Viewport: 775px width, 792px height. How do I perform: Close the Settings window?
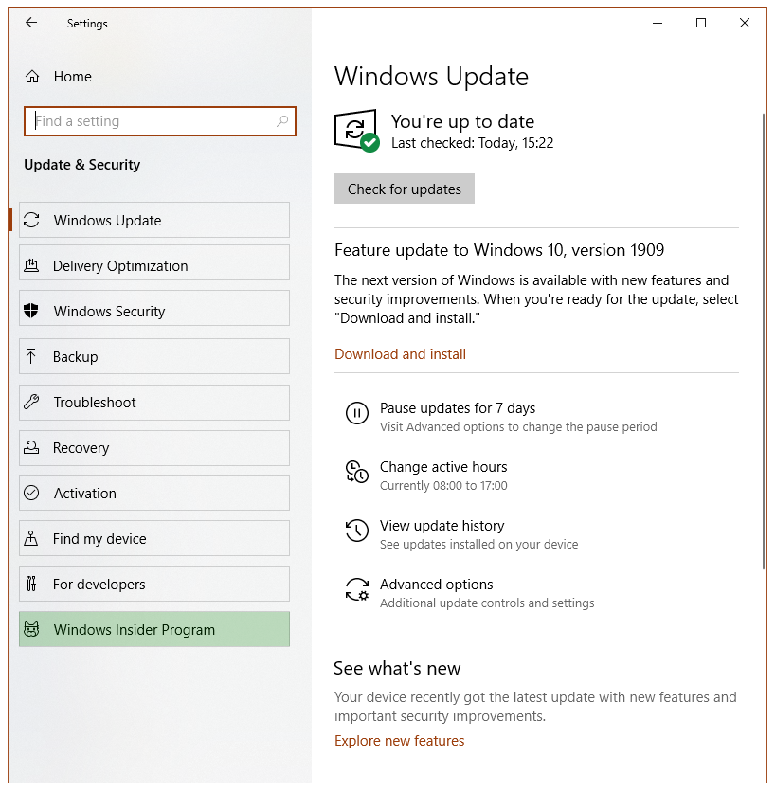(744, 23)
